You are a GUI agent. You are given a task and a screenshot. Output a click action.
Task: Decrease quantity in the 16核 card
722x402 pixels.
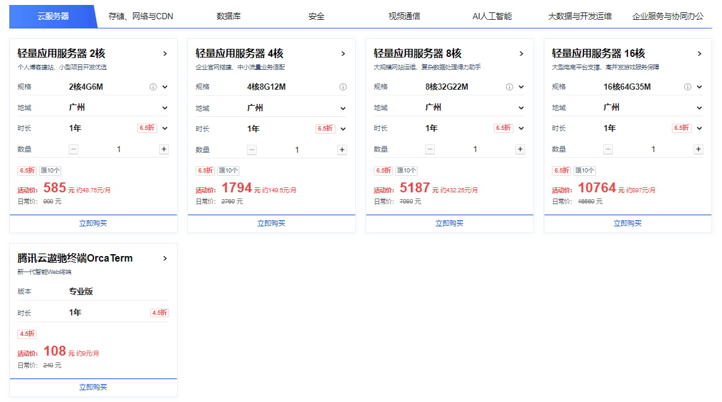[x=607, y=149]
